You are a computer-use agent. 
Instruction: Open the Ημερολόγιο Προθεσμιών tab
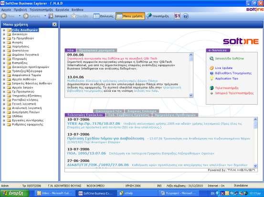(x=175, y=115)
